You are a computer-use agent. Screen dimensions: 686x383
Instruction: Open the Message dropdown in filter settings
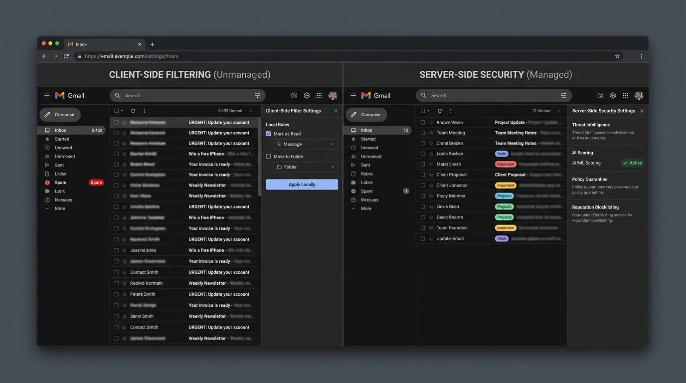pos(305,144)
